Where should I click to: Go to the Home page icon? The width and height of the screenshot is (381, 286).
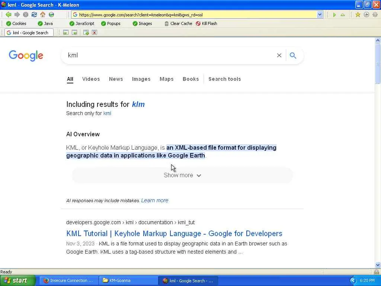pos(43,15)
